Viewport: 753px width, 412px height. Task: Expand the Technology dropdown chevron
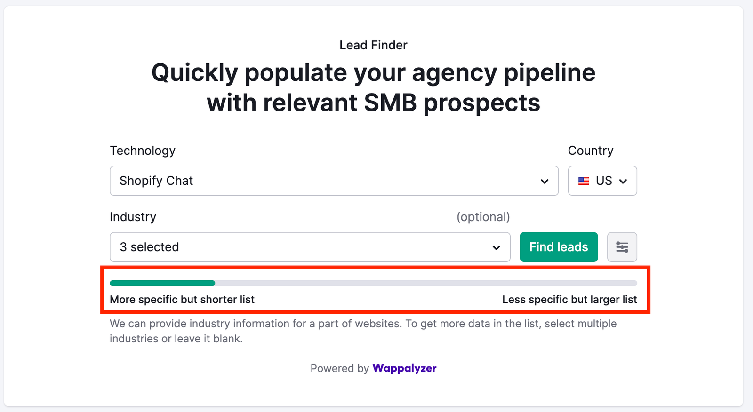tap(545, 181)
